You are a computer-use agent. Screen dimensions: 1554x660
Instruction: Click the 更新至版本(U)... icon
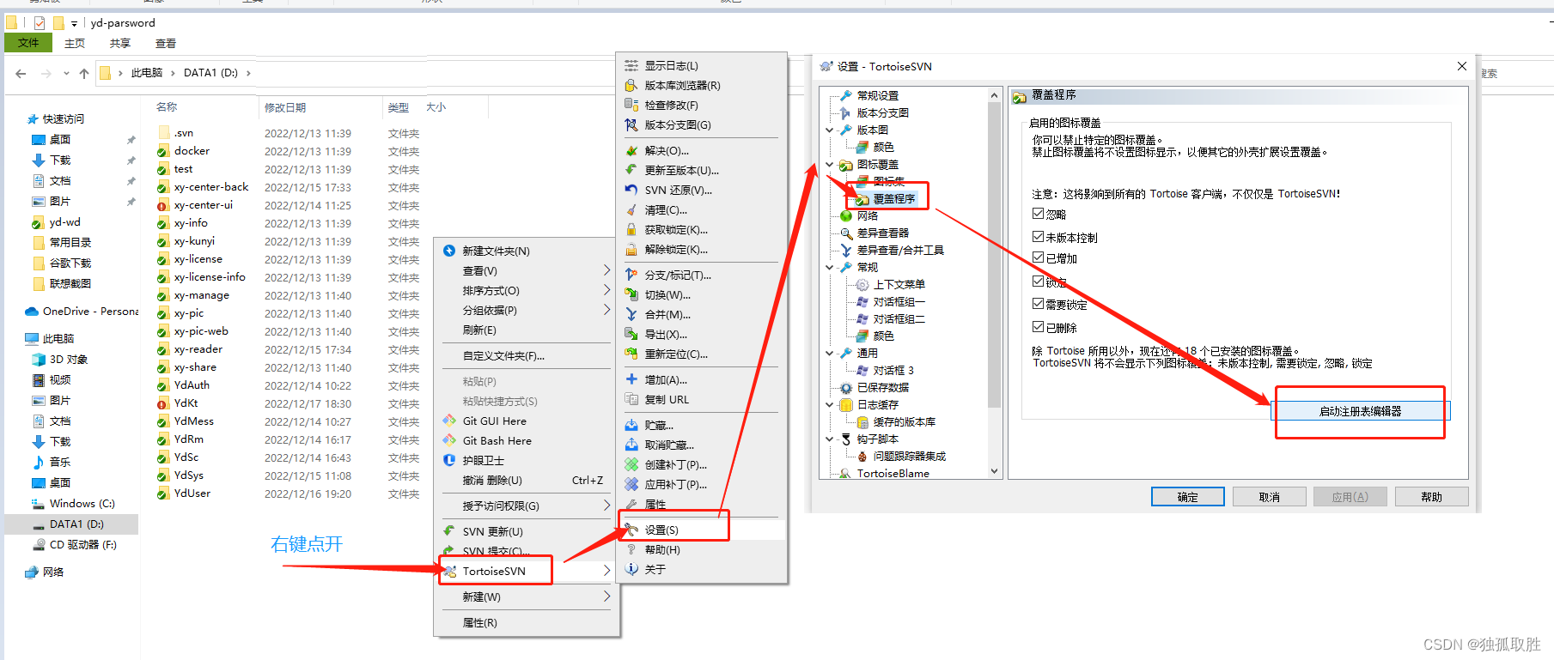tap(631, 170)
